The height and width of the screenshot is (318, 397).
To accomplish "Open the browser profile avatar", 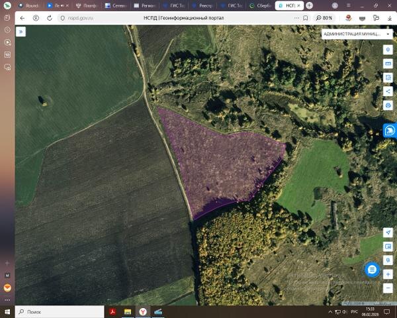I will 335,5.
